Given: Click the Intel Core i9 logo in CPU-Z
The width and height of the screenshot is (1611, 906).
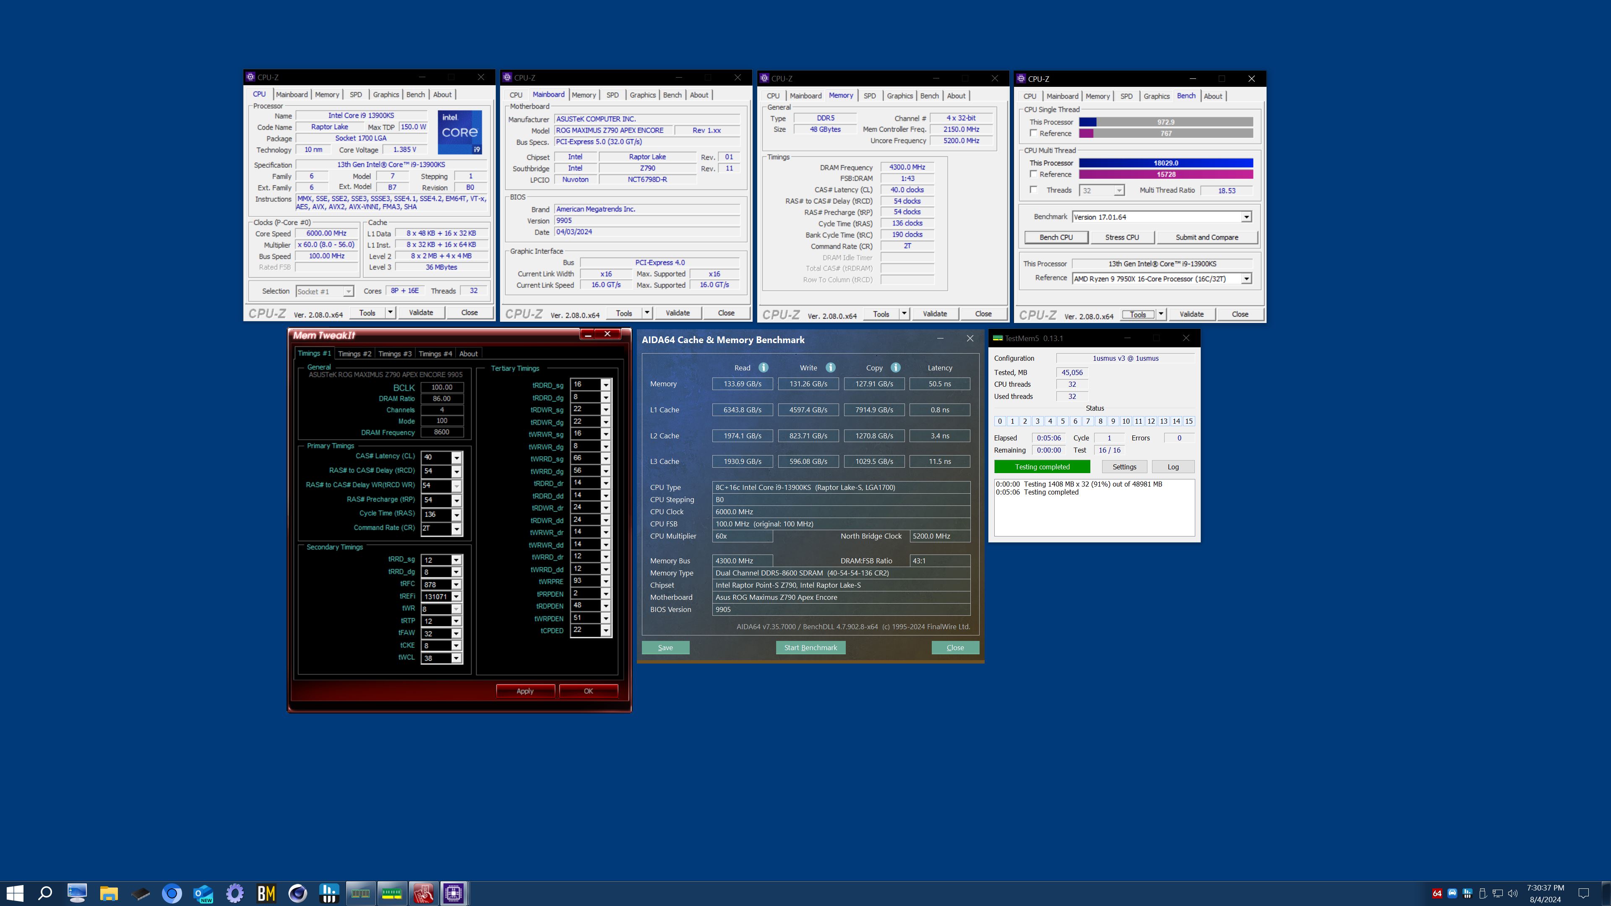Looking at the screenshot, I should [460, 133].
